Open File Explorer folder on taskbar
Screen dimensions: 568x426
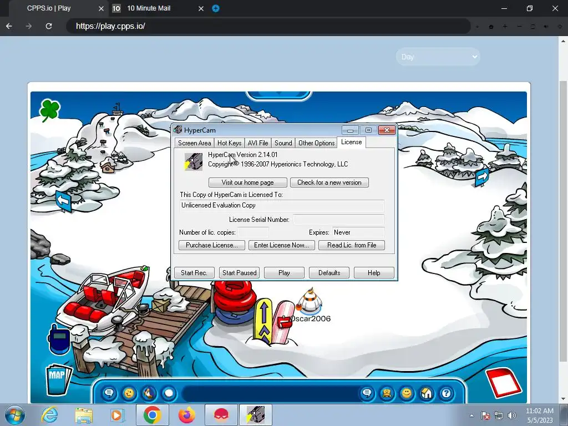click(x=84, y=415)
